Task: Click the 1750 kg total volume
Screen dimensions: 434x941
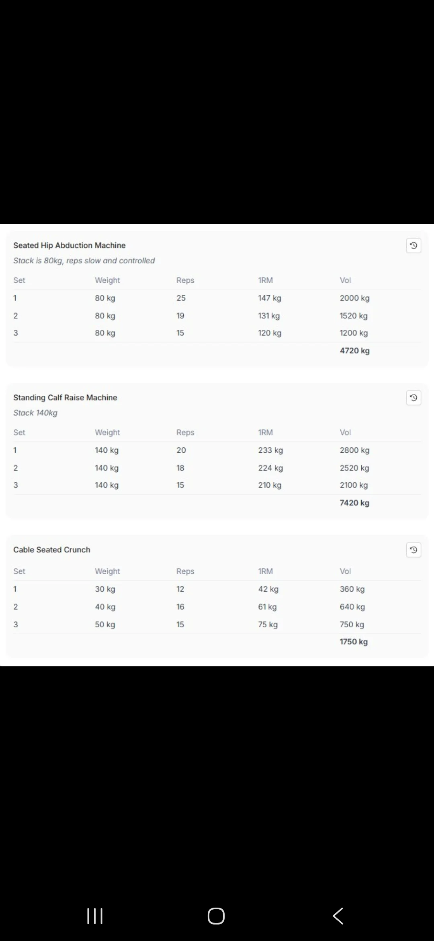Action: click(354, 641)
